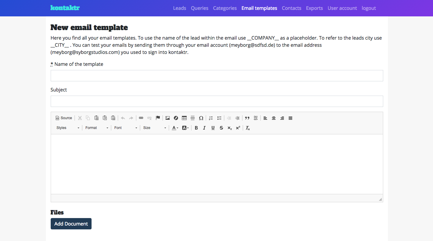Viewport: 433px width, 241px height.
Task: Open Queries in the navigation bar
Action: [200, 8]
